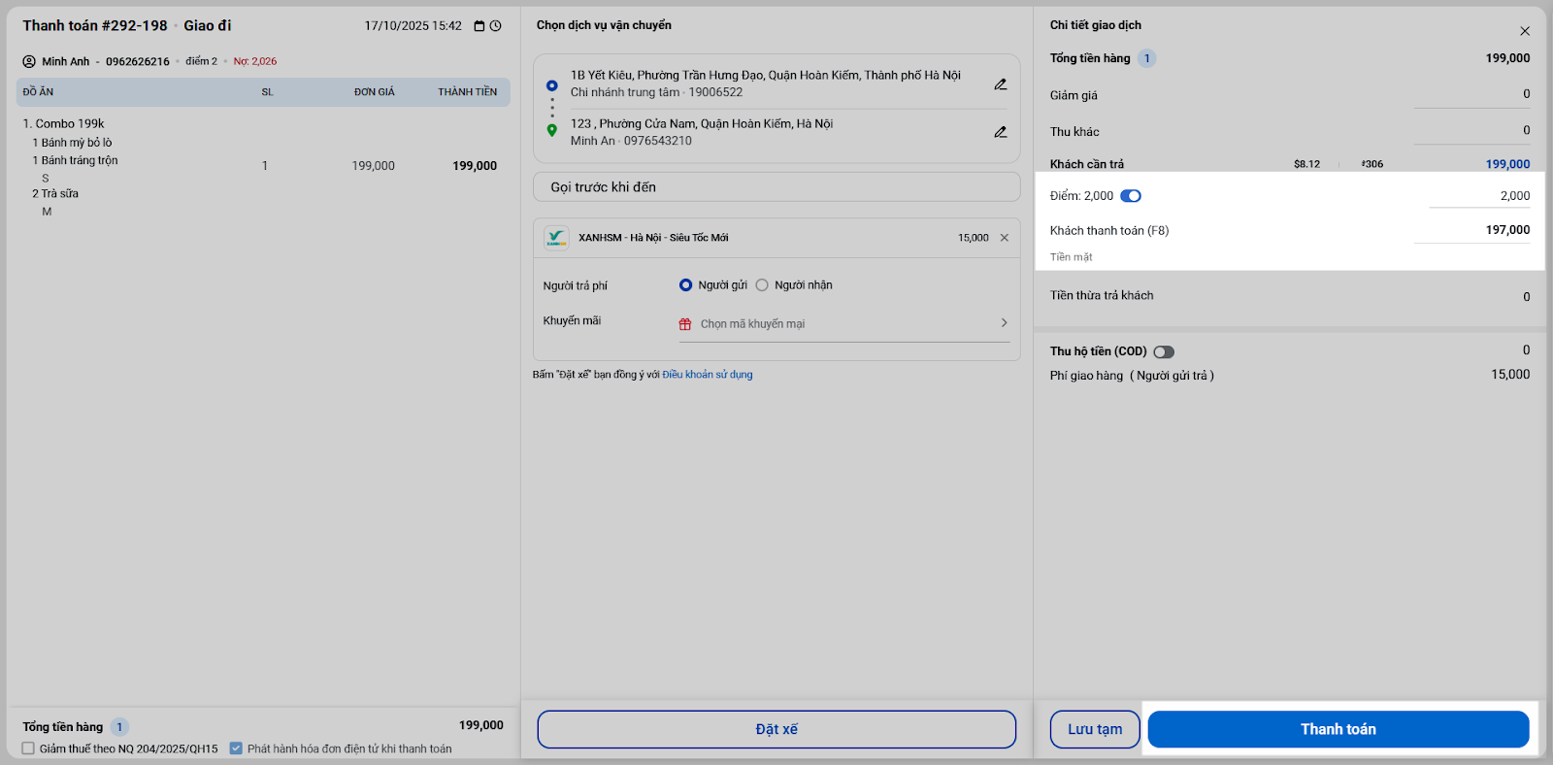Click the customer profile icon near Minh Anh
Viewport: 1553px width, 765px height.
(29, 61)
